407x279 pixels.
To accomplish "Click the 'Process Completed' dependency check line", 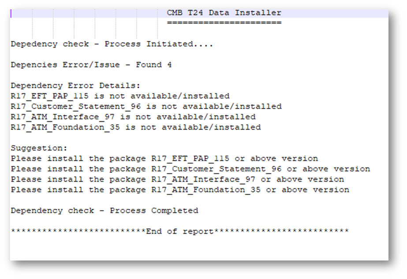I will pos(105,211).
